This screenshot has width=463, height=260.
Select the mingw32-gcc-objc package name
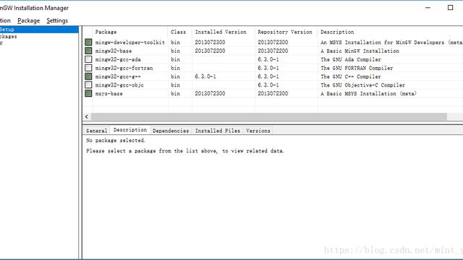tap(119, 85)
